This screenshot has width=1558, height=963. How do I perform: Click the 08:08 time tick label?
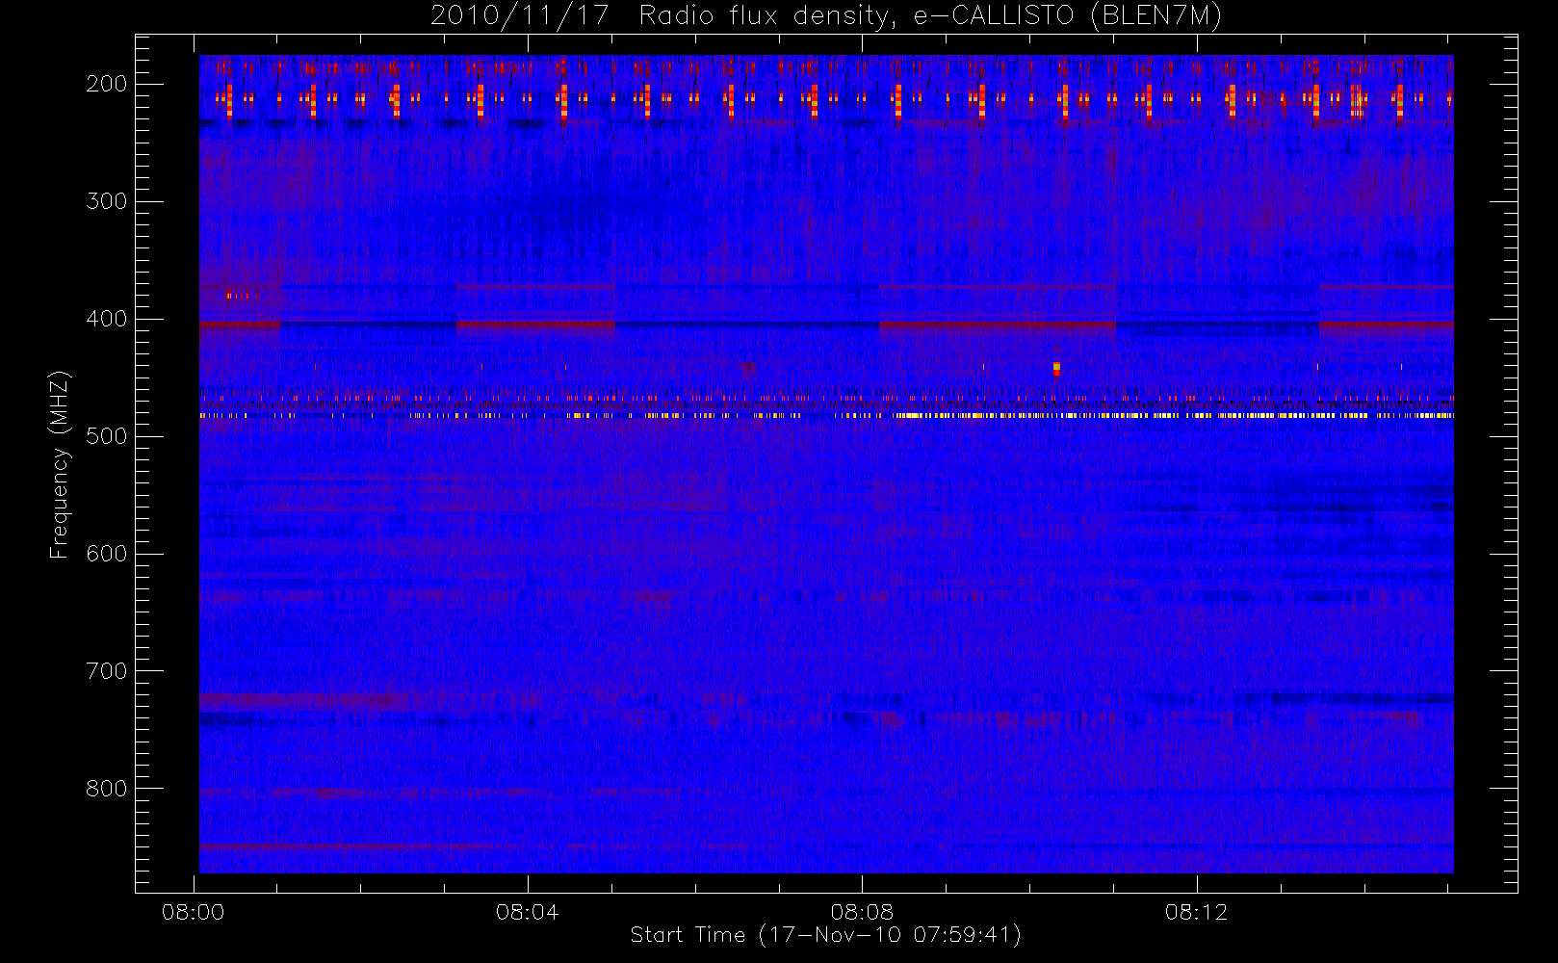862,912
